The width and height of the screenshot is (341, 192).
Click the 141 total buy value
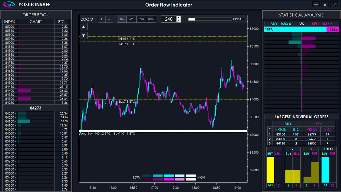tap(325, 185)
